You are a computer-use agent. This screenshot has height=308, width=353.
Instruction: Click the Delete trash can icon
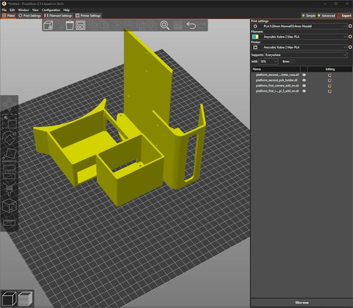click(x=70, y=26)
